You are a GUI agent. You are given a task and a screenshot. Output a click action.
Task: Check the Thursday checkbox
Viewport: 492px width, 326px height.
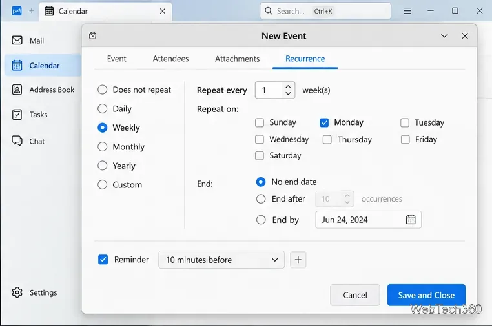point(327,139)
